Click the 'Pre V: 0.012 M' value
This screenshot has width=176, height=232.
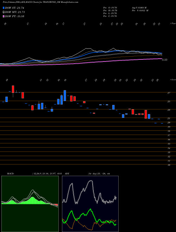point(140,11)
